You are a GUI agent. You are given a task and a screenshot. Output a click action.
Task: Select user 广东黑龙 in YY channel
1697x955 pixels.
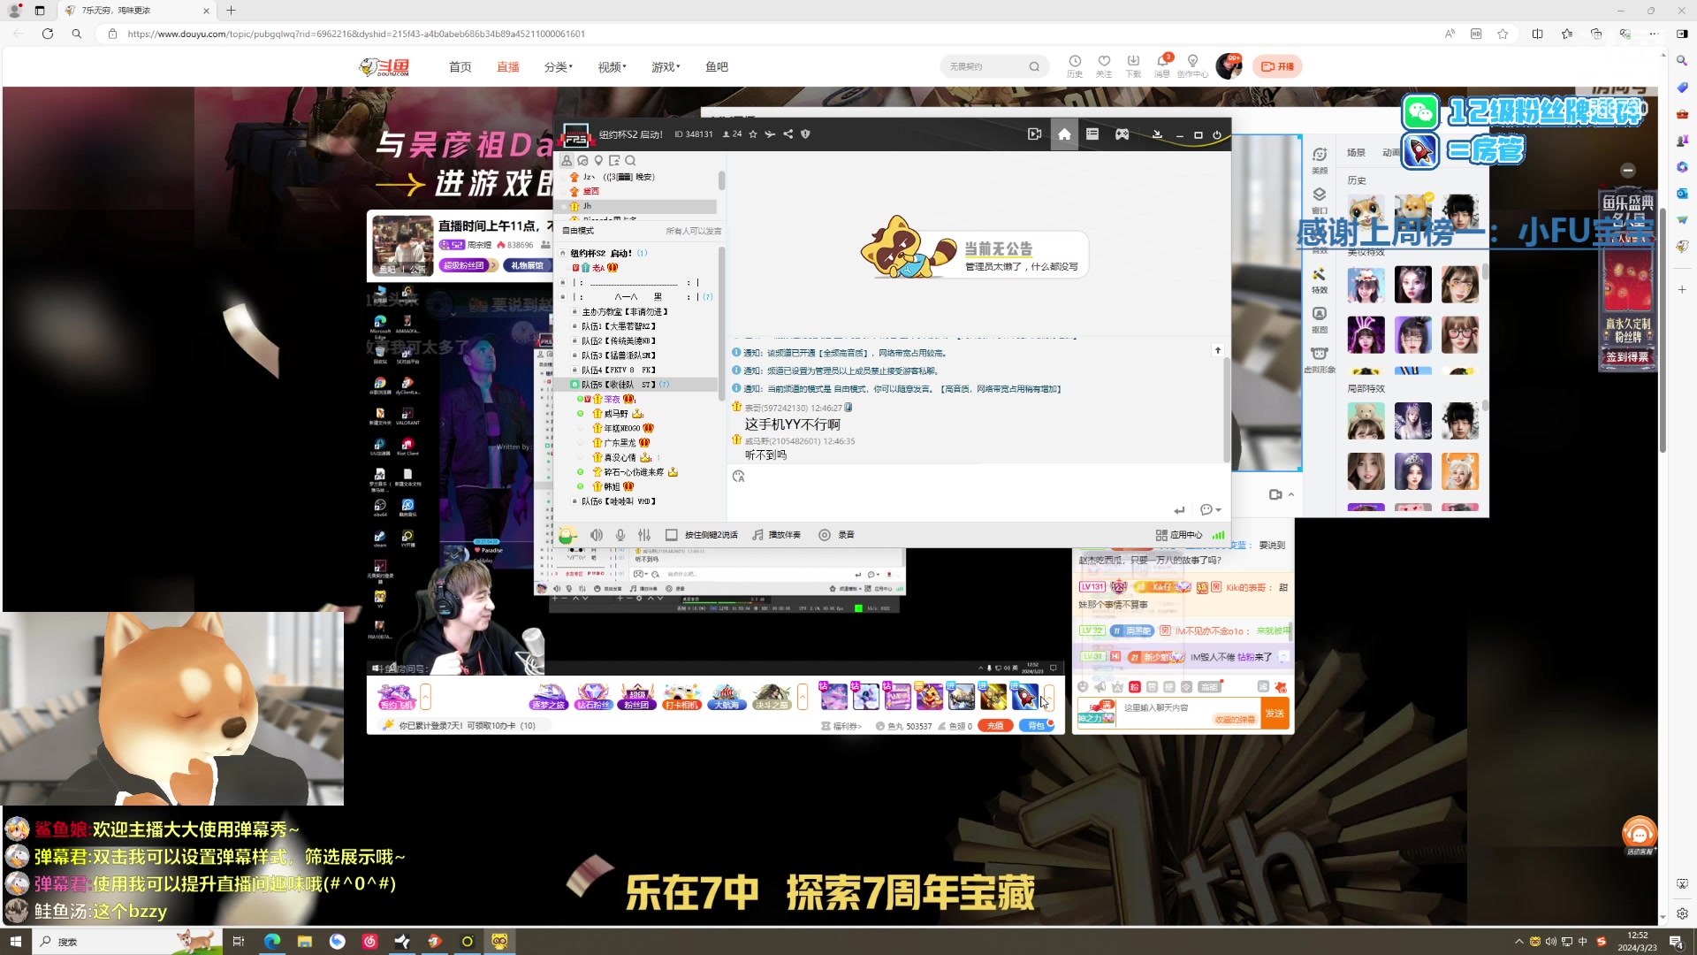point(620,443)
